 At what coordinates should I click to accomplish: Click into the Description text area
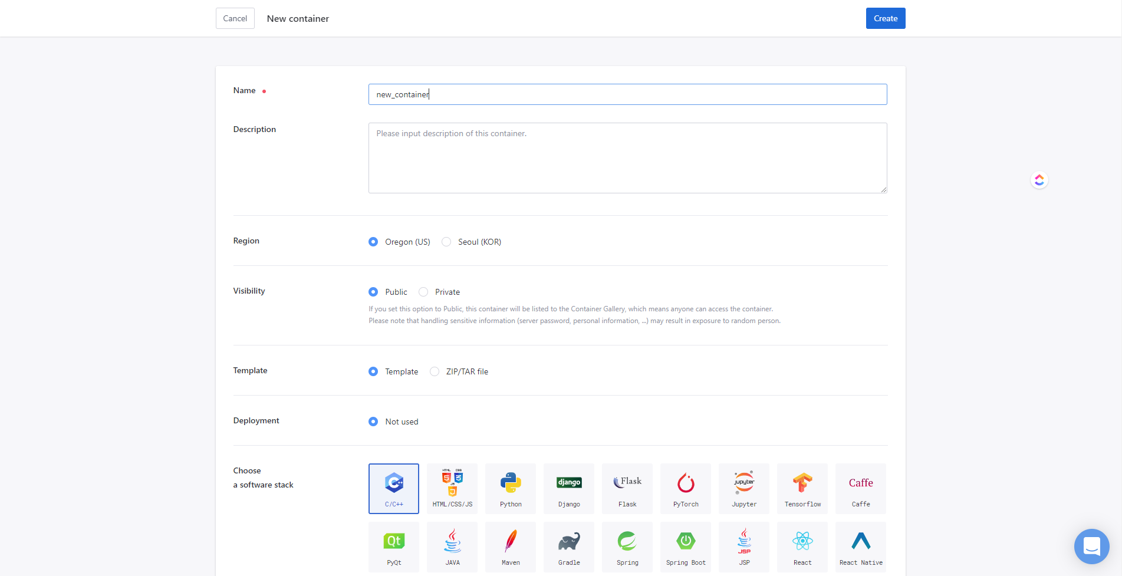coord(628,158)
